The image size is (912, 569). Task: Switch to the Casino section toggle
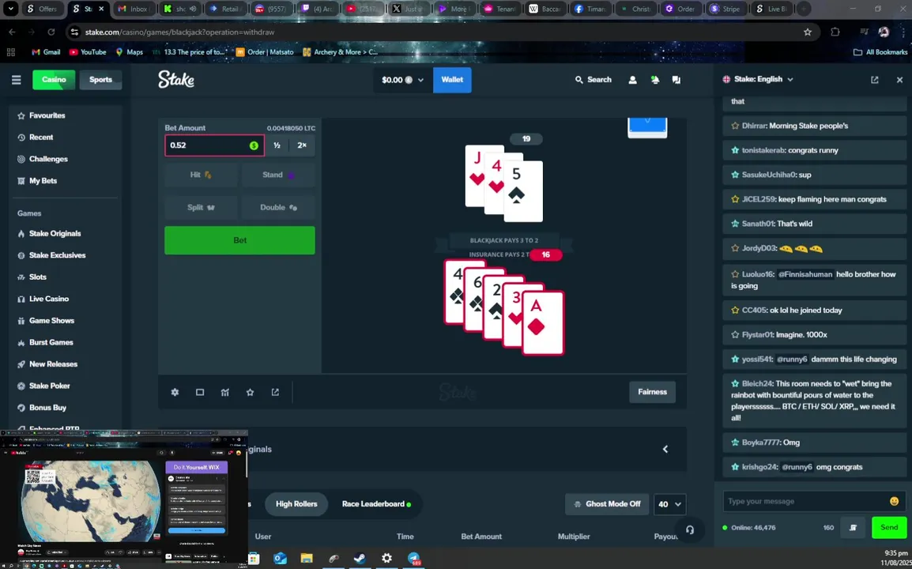tap(54, 80)
